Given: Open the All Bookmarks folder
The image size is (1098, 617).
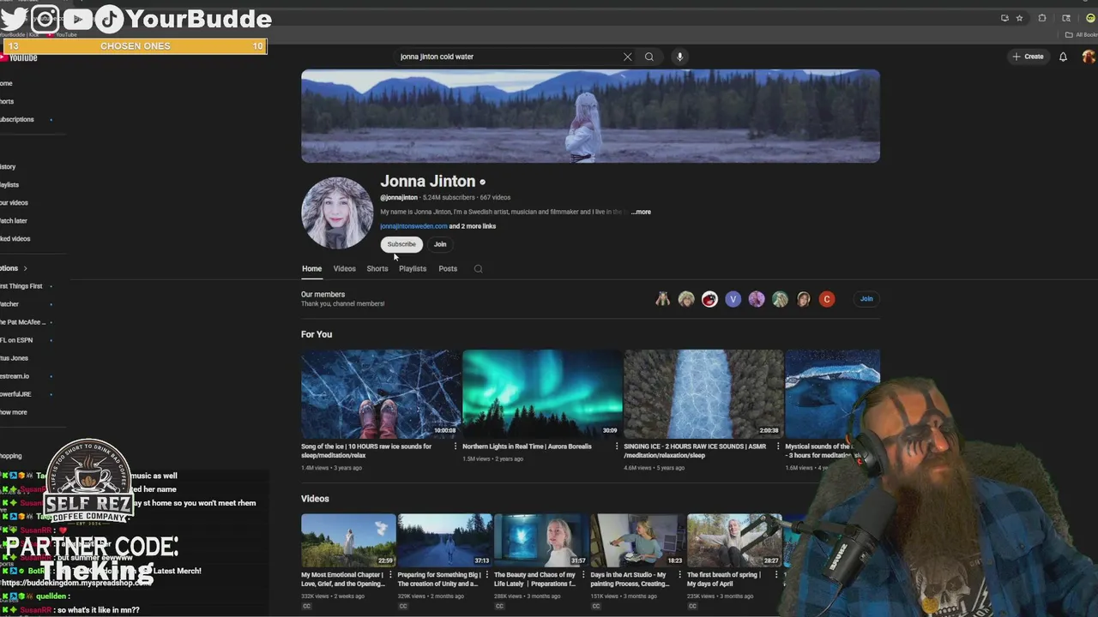Looking at the screenshot, I should 1081,35.
